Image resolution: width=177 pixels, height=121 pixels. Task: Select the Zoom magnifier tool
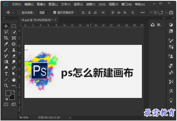click(x=6, y=86)
